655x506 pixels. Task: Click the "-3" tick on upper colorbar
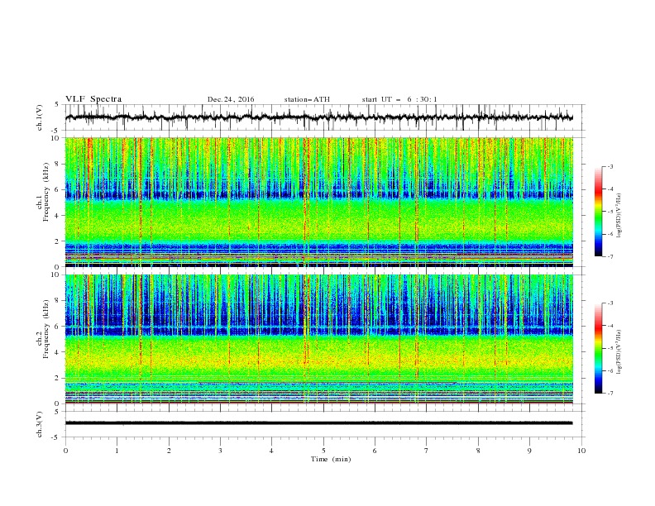click(x=610, y=166)
